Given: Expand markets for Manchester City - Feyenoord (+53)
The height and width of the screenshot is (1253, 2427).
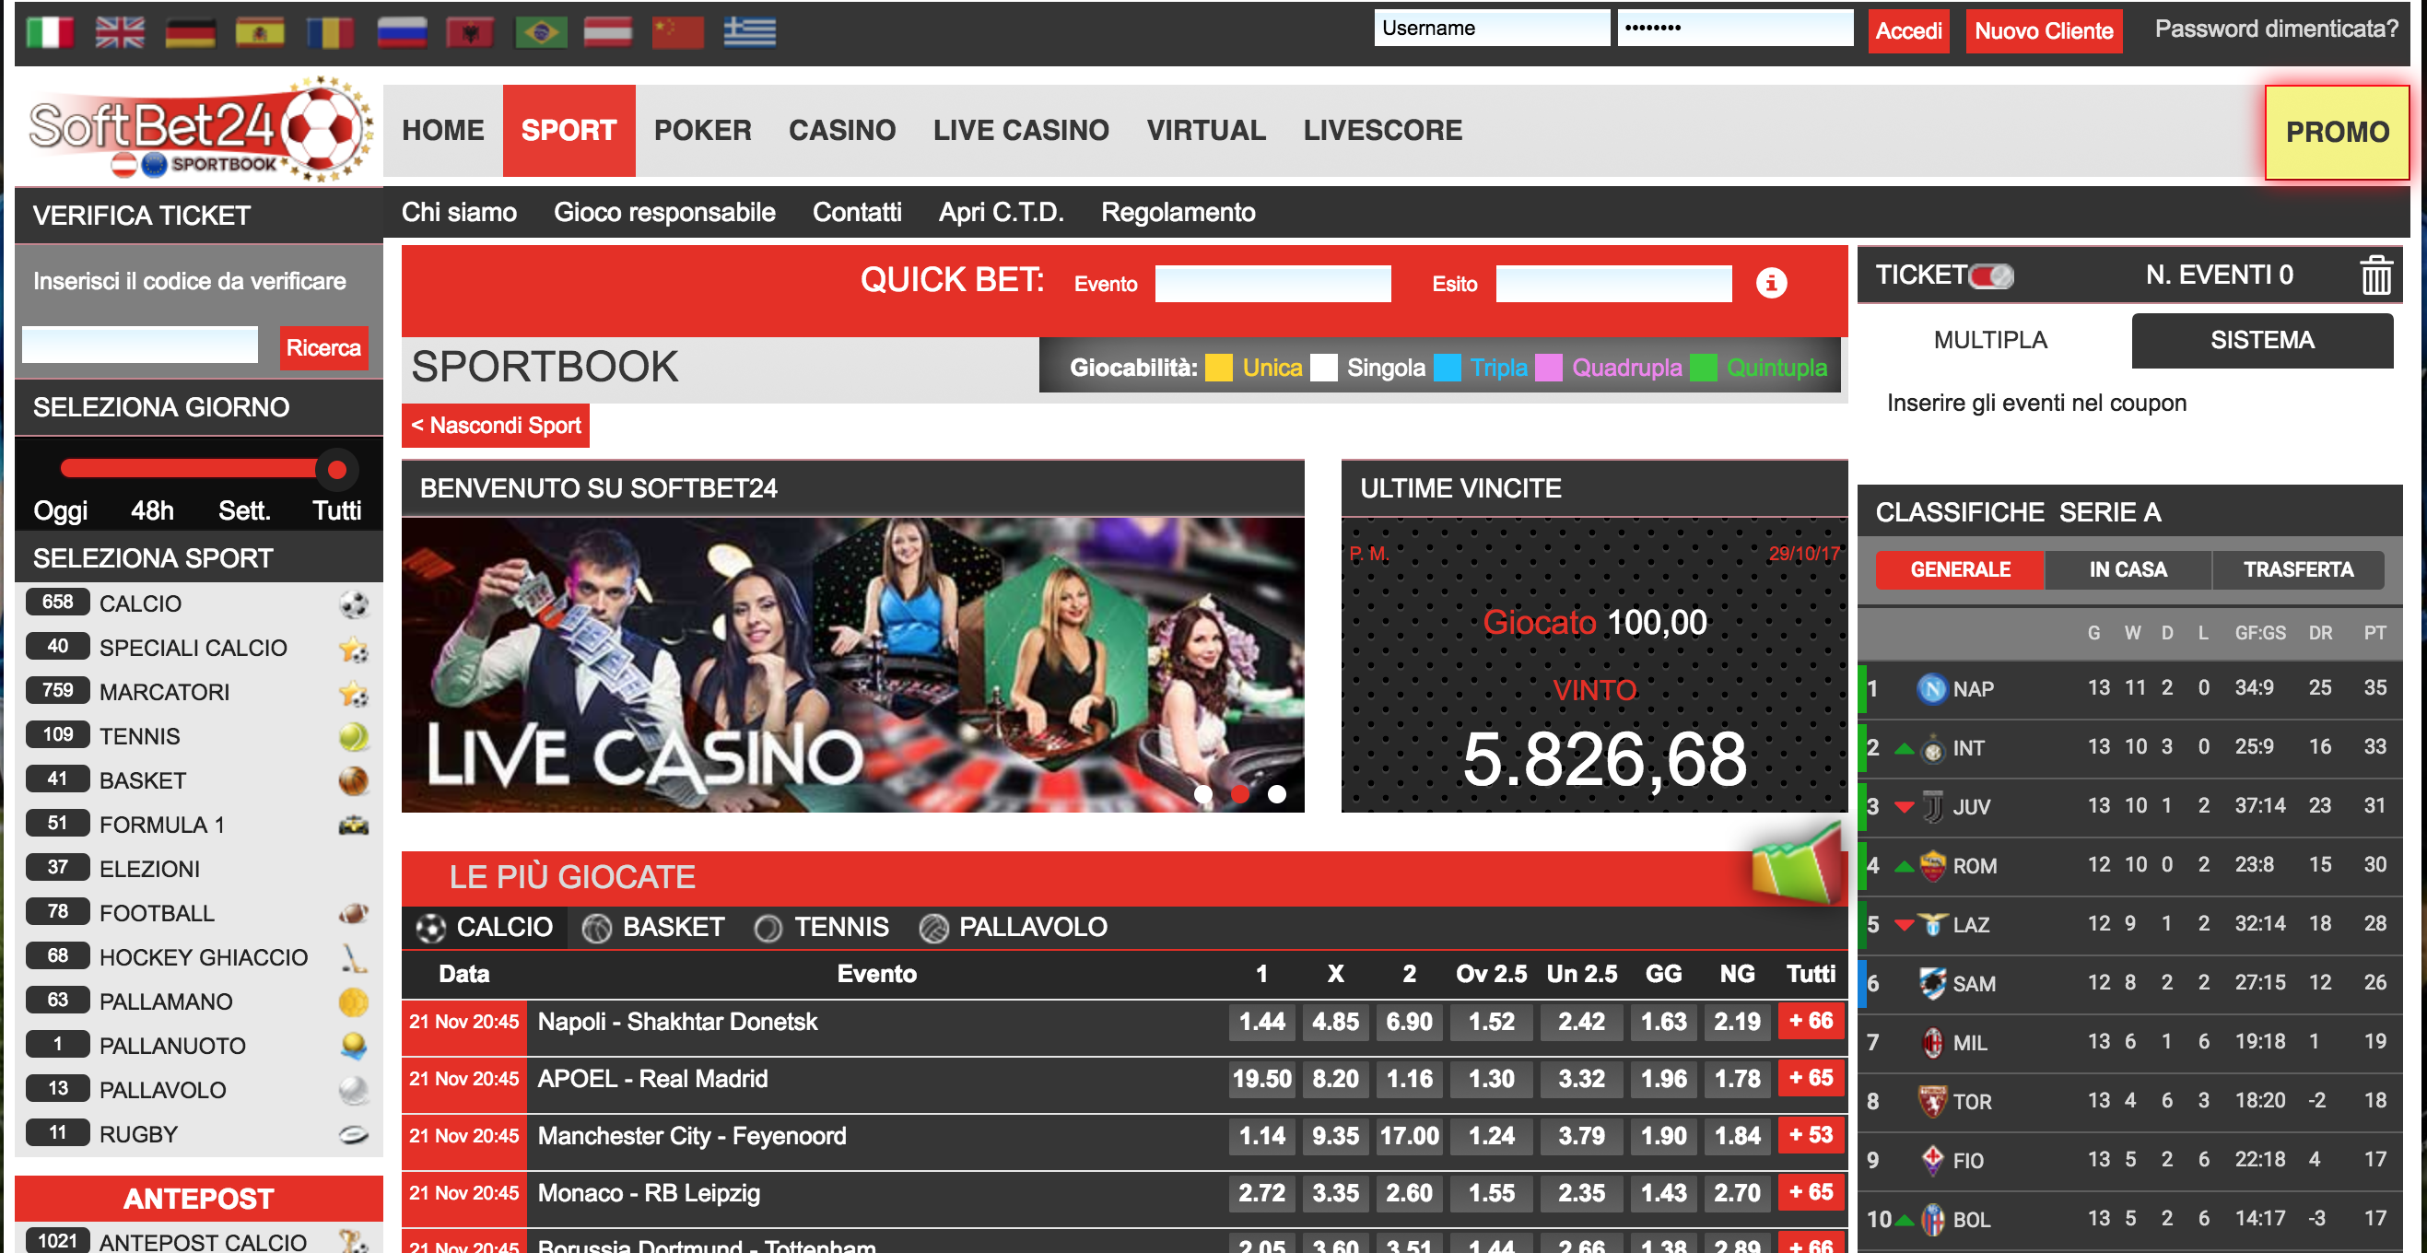Looking at the screenshot, I should pos(1811,1136).
